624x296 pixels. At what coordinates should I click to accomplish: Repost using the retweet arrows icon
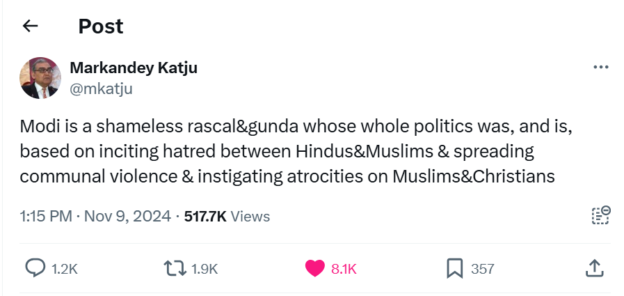point(173,268)
